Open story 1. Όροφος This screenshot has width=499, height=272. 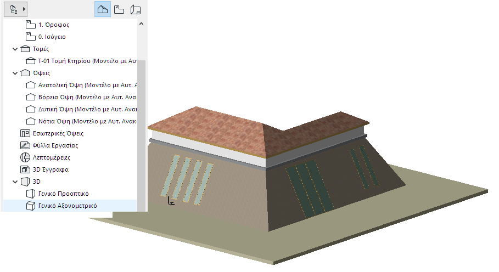(x=54, y=25)
